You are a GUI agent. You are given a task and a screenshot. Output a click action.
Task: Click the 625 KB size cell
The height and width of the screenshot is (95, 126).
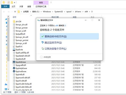pos(97,65)
